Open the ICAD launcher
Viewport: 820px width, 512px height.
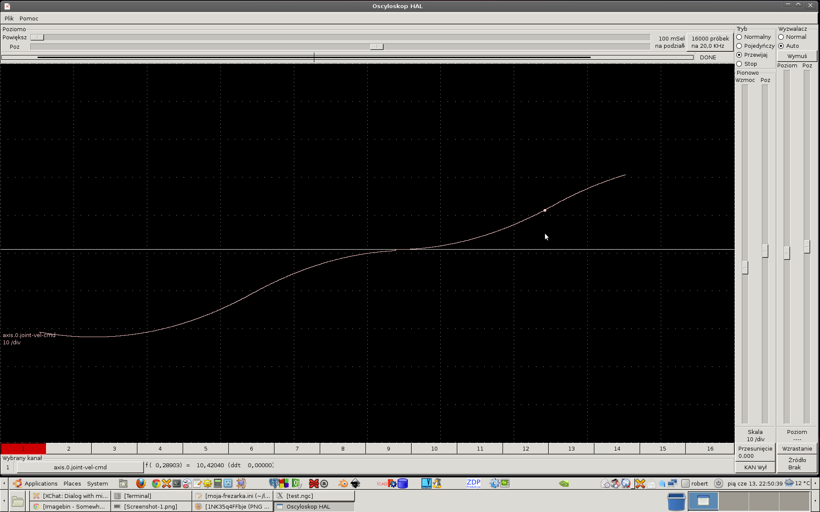point(382,483)
